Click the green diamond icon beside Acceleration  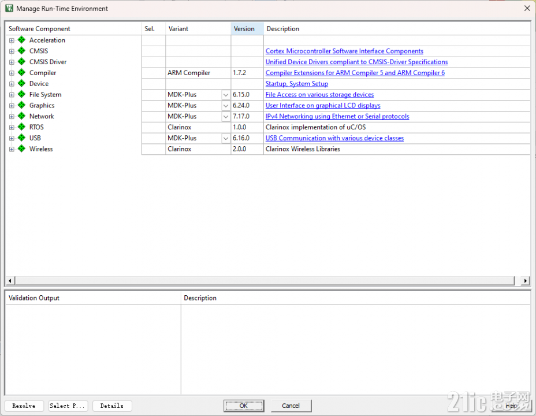coord(21,40)
